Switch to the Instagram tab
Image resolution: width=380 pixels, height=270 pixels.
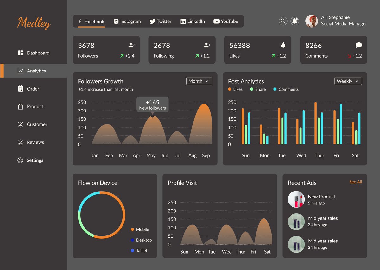pos(127,21)
